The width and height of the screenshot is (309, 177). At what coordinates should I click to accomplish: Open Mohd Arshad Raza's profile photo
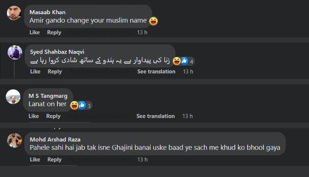point(15,140)
